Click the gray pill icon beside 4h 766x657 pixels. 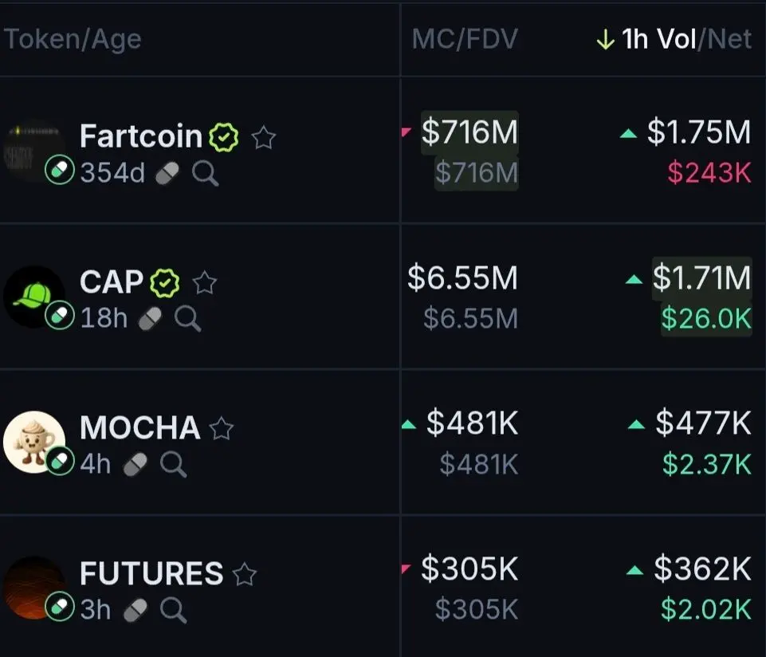(136, 464)
